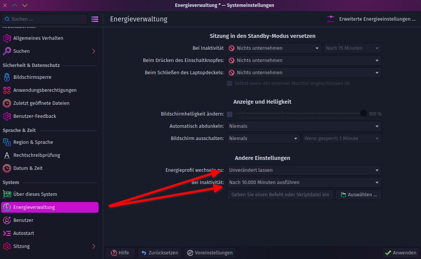
Task: Click the Rechtschreibprüfung letter icon
Action: pos(7,155)
